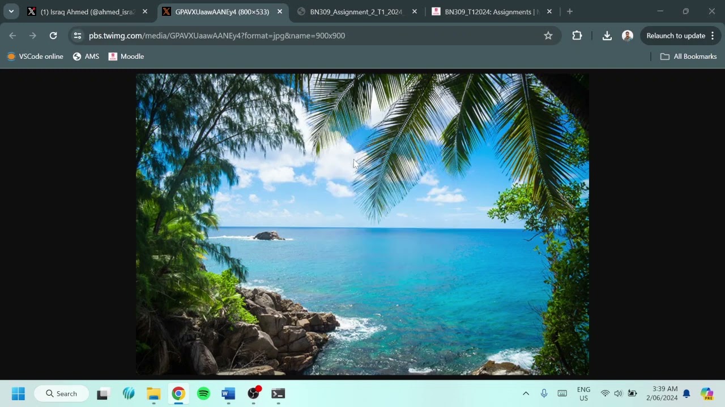Switch to the Israq Ahmed X tab

(88, 11)
